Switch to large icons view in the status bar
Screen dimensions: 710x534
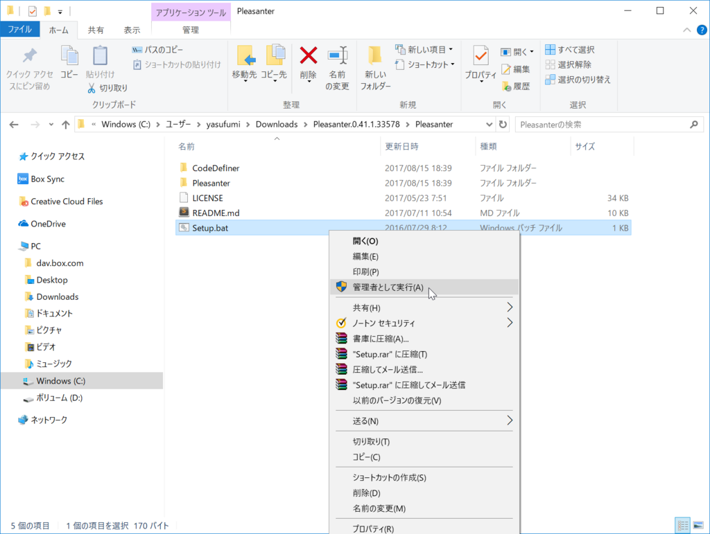(x=698, y=525)
